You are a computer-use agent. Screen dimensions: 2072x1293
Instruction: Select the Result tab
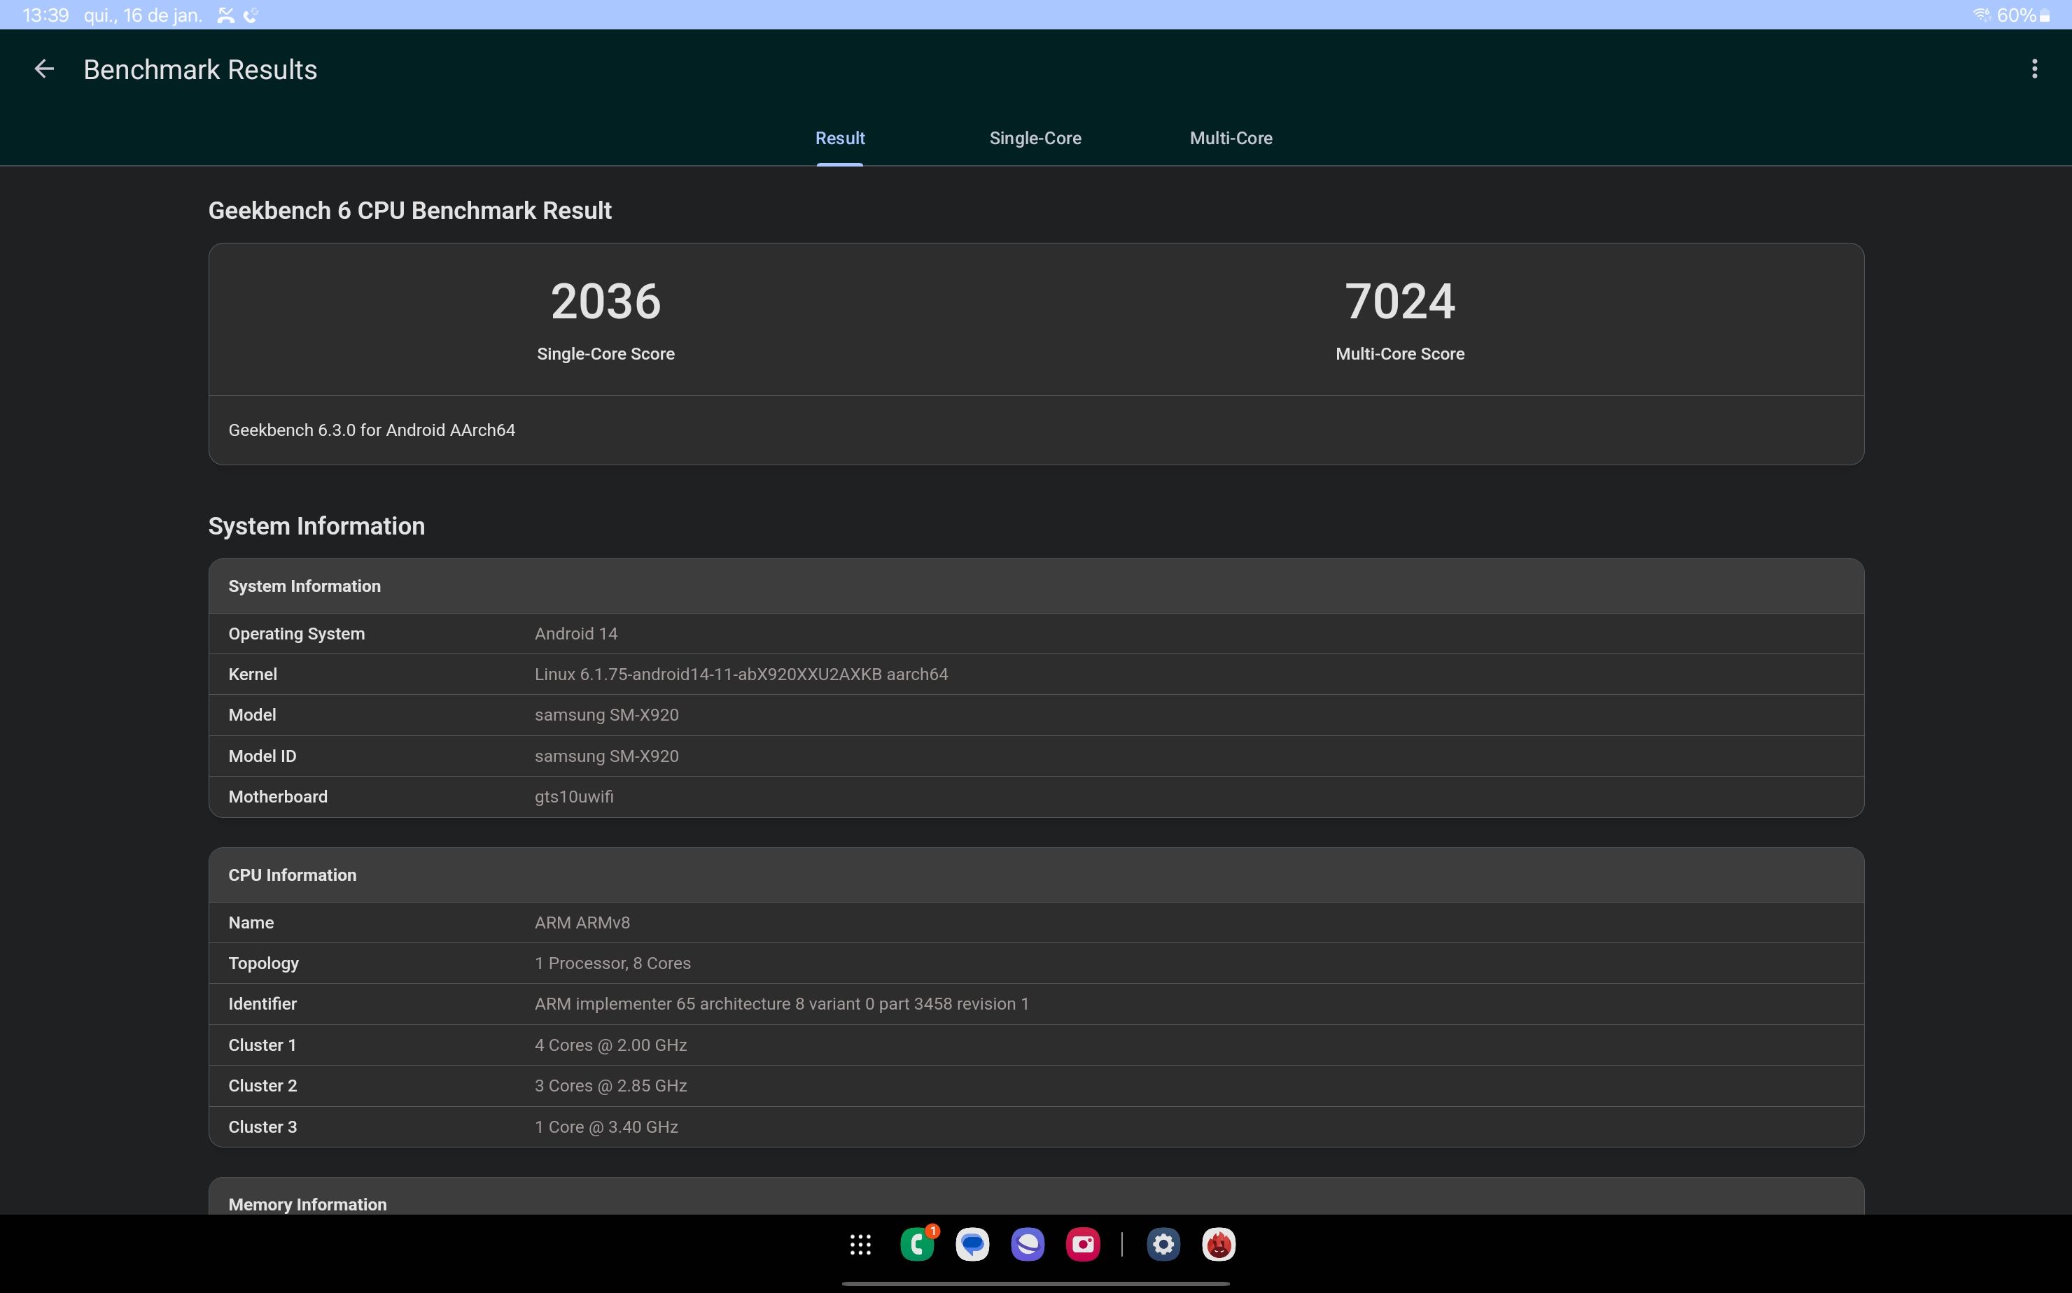(x=839, y=139)
